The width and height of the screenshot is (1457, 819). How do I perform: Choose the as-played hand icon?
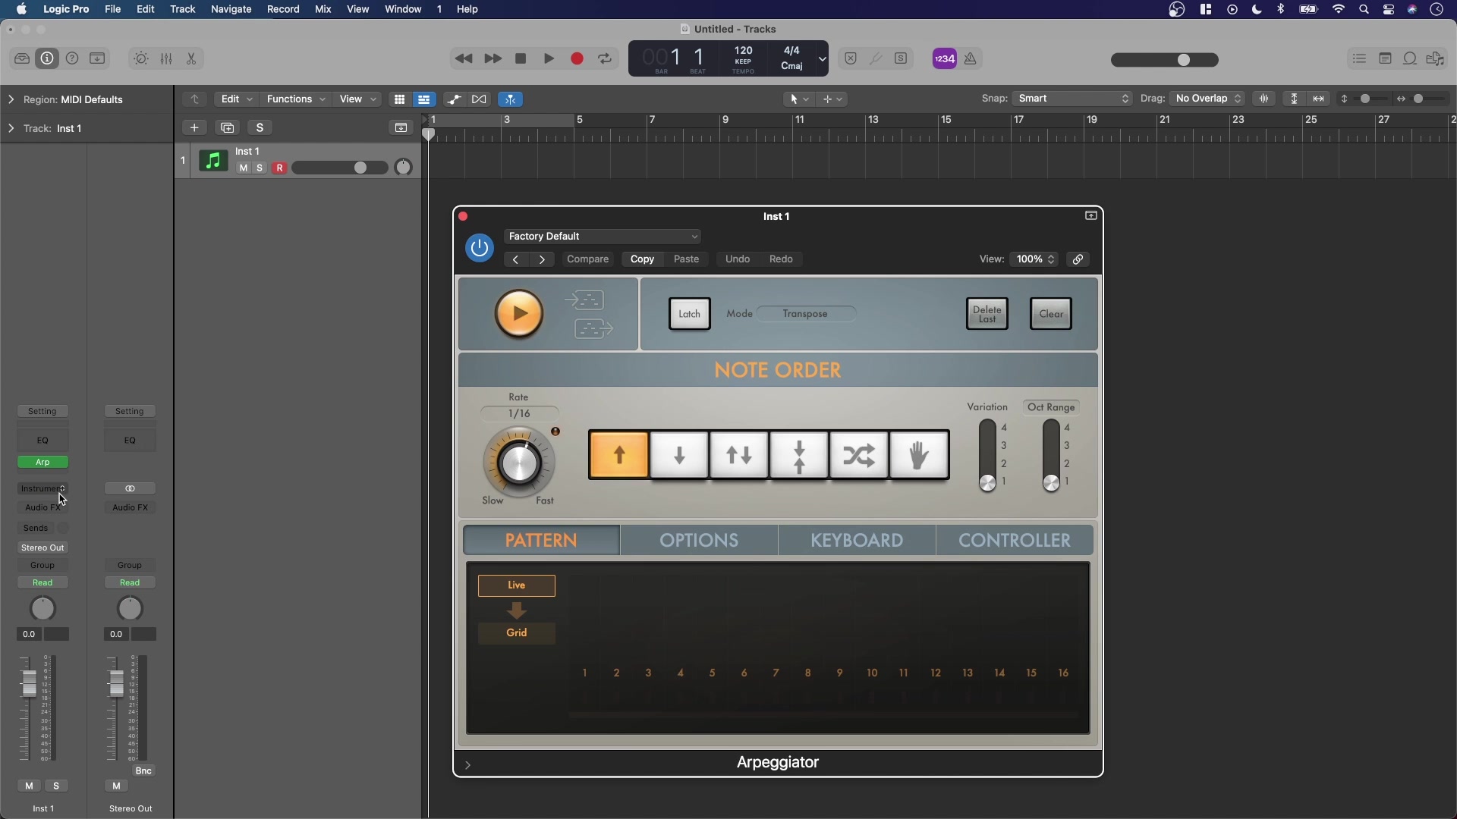point(919,456)
